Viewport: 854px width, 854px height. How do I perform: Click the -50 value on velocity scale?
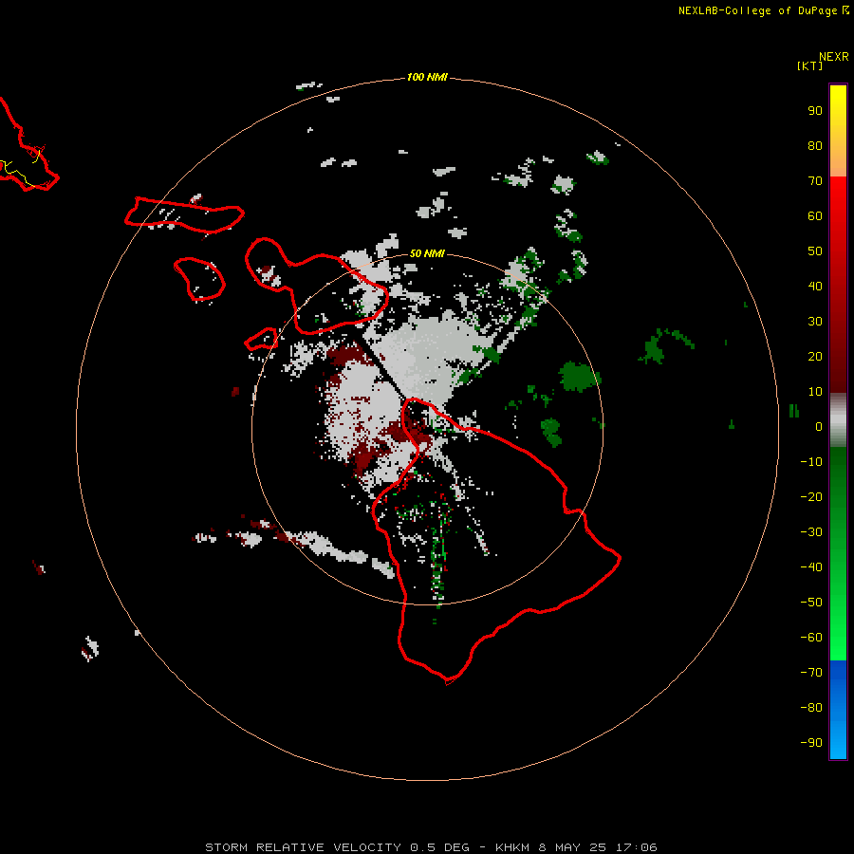click(811, 603)
